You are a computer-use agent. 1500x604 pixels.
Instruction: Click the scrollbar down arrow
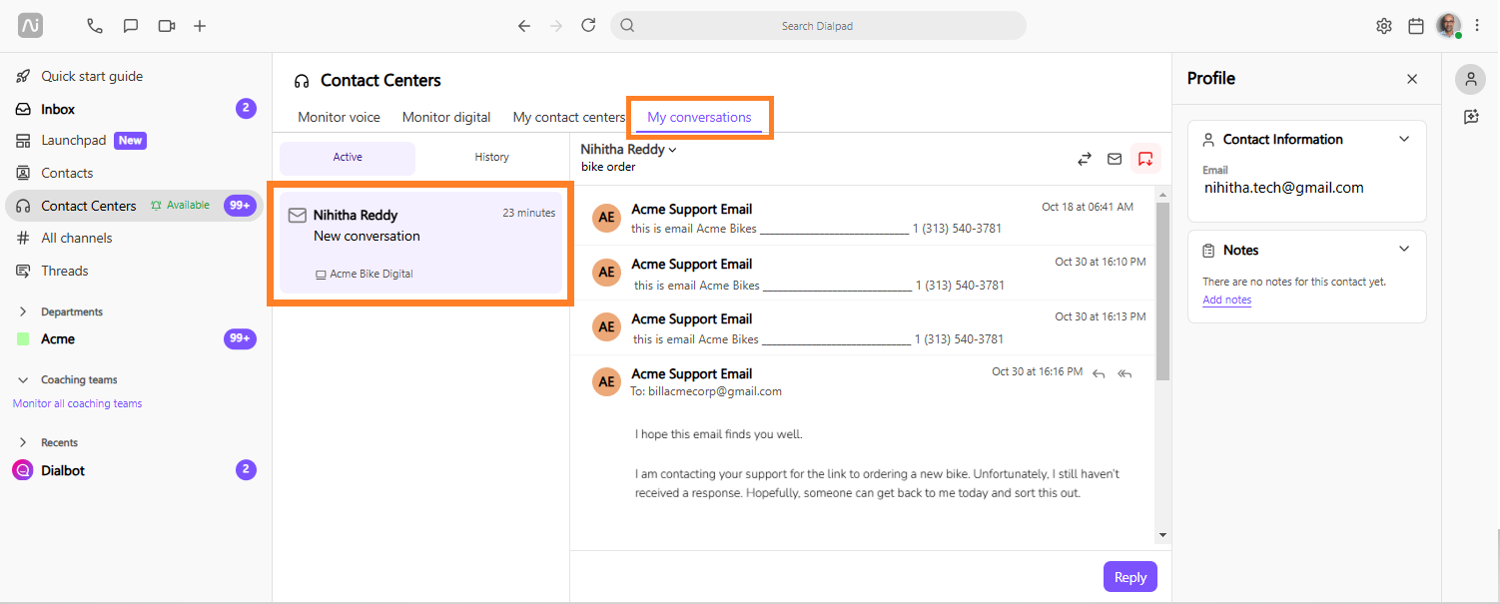[1162, 535]
